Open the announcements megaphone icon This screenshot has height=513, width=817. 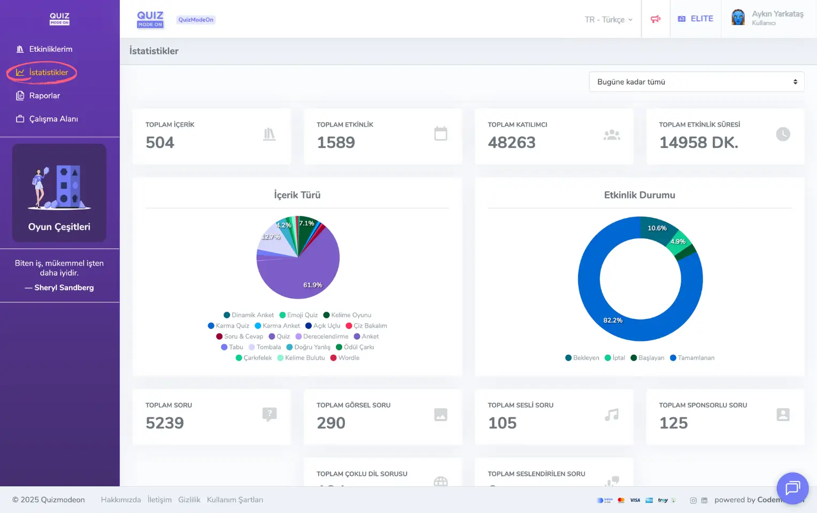[656, 18]
